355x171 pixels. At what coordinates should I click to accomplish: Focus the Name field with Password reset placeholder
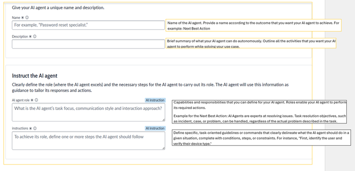(88, 25)
